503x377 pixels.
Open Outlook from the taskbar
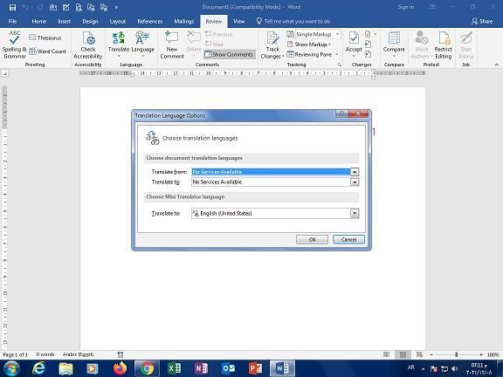[x=229, y=368]
